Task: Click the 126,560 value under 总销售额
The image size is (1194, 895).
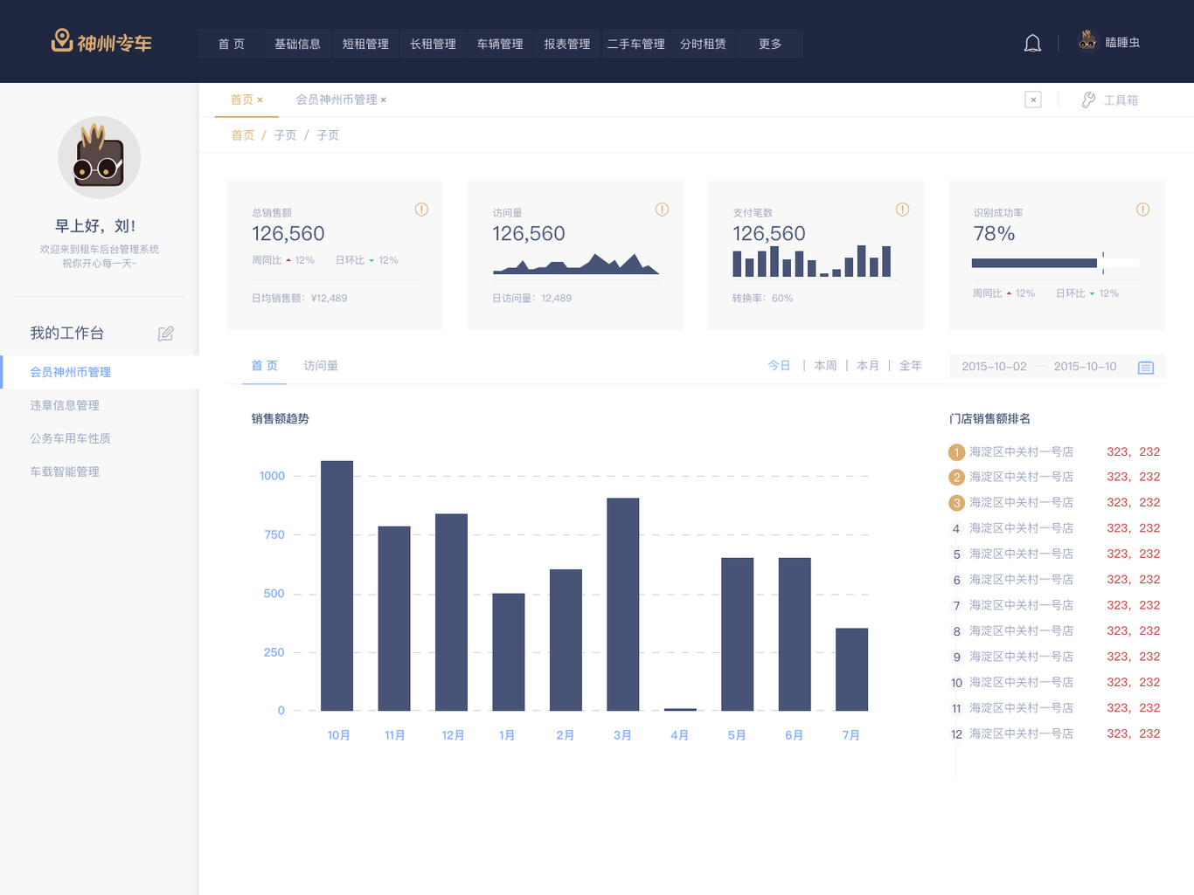Action: point(288,234)
